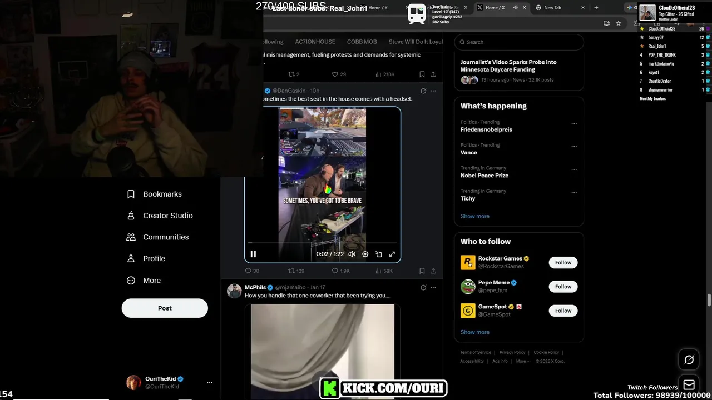Open more options on DanGaskin post
Image resolution: width=712 pixels, height=400 pixels.
433,91
